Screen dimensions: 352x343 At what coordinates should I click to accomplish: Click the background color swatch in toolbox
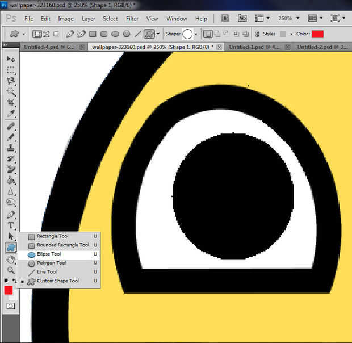pos(15,296)
